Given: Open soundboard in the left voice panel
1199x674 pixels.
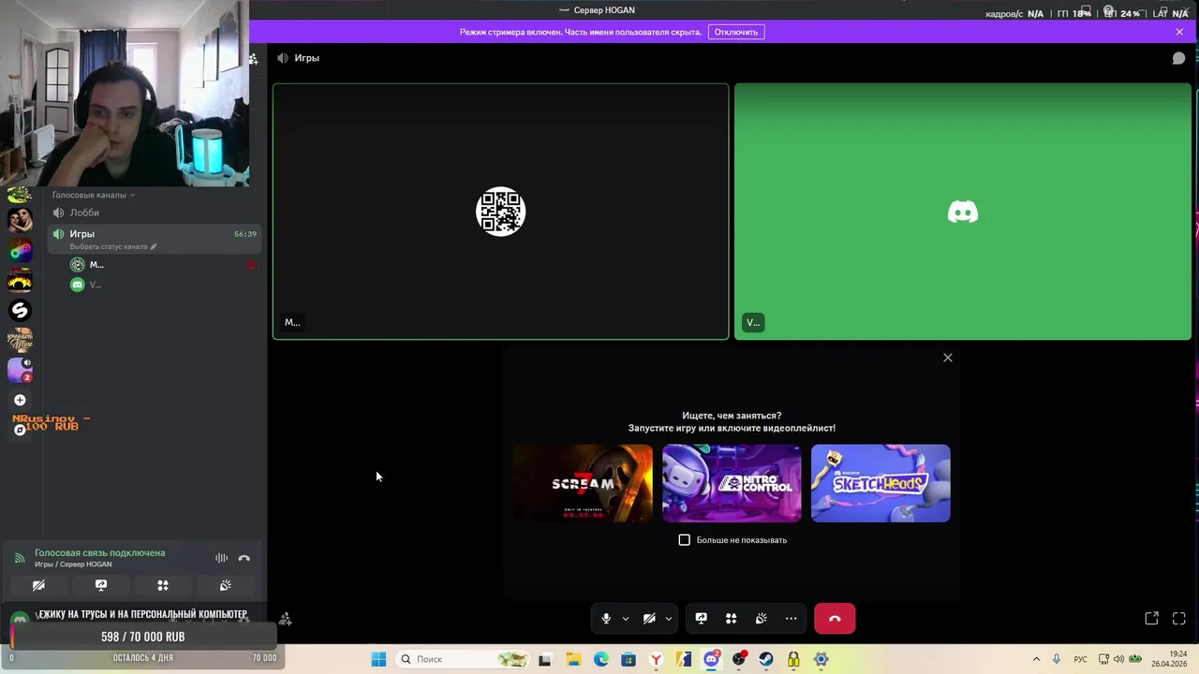Looking at the screenshot, I should (226, 585).
